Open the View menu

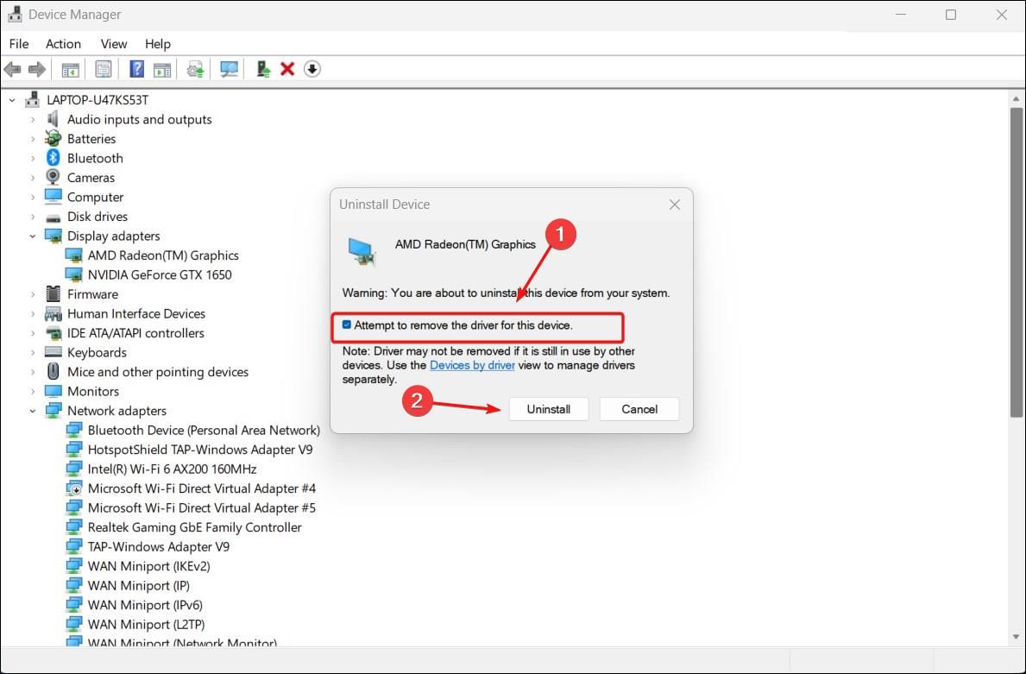click(x=113, y=44)
